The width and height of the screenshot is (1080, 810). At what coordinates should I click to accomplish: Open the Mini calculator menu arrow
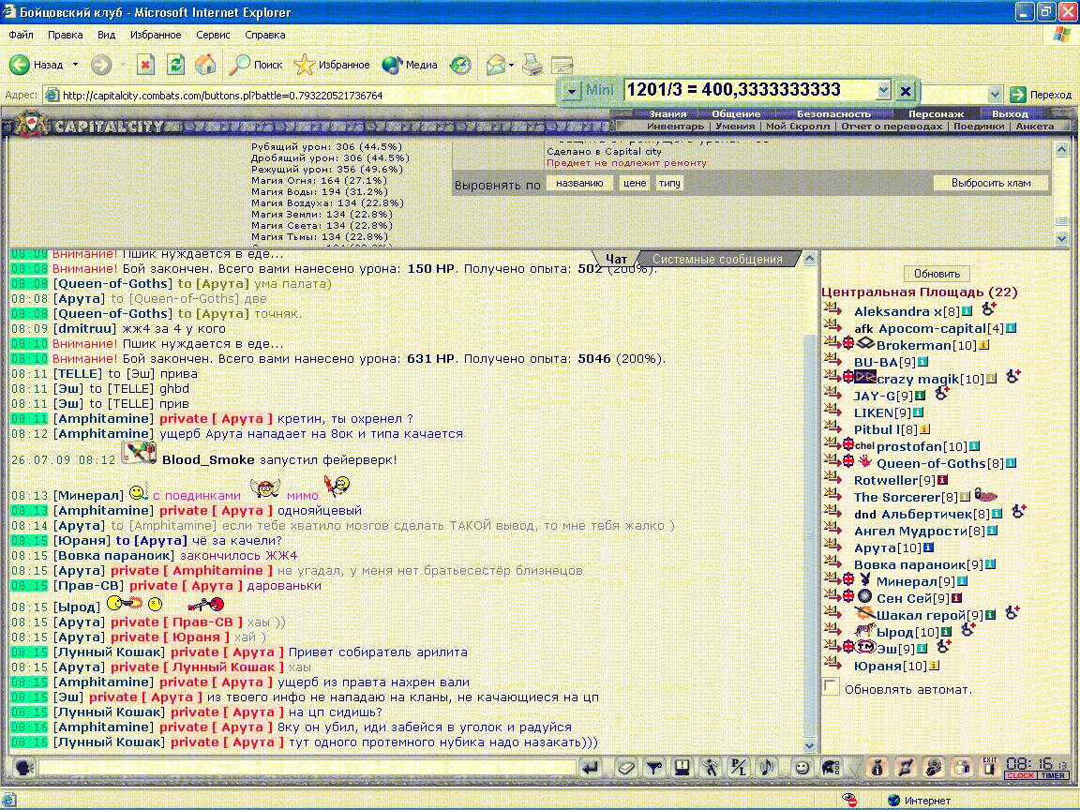point(571,90)
